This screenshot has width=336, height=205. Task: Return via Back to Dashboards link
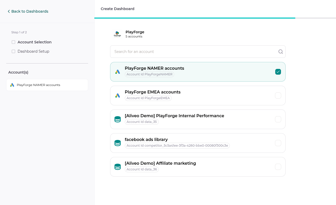[x=30, y=11]
